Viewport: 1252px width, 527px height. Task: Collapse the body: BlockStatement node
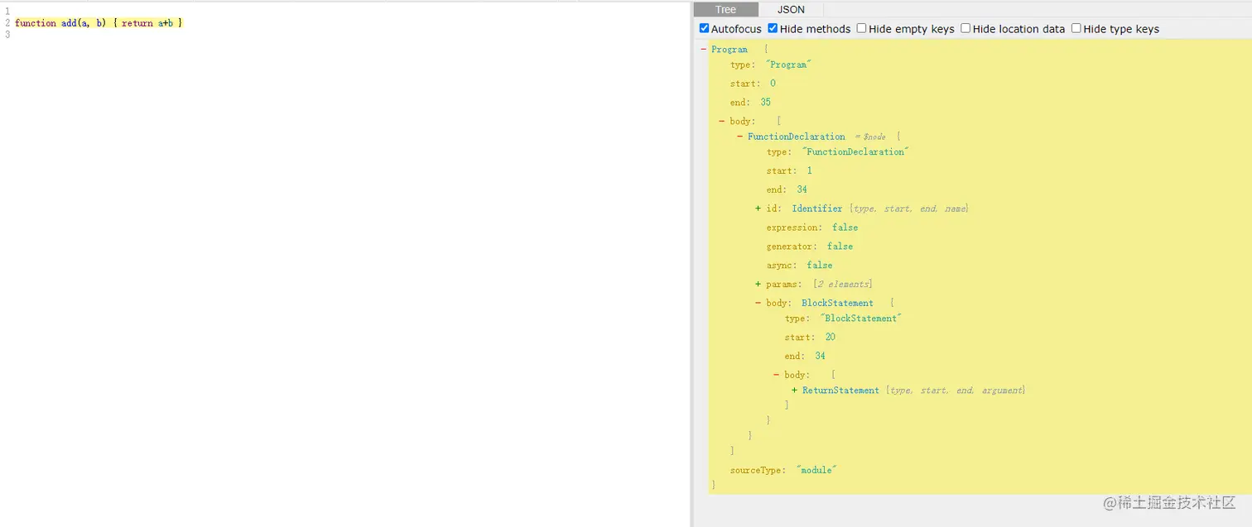click(x=758, y=303)
